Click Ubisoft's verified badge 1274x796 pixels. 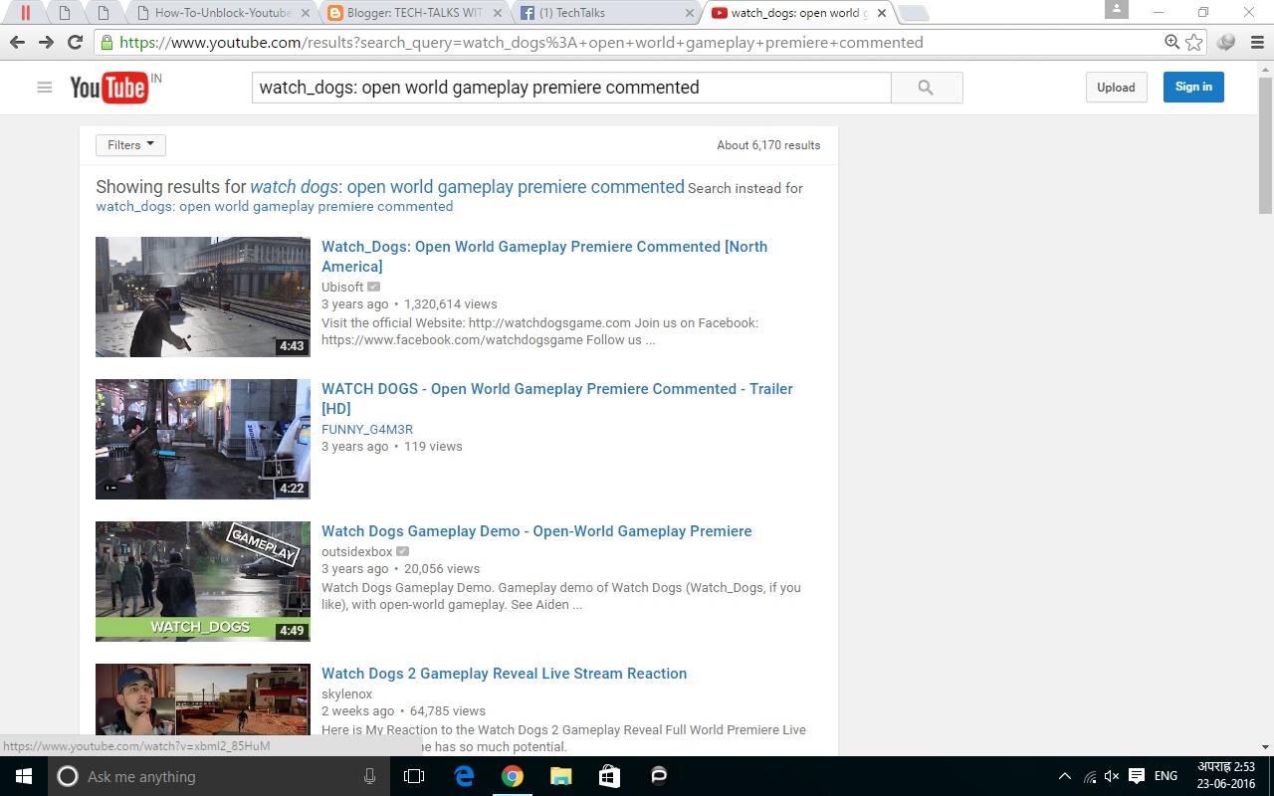pos(373,287)
